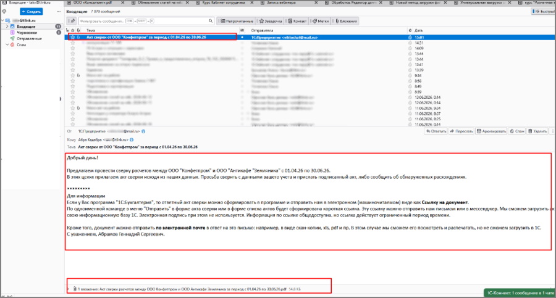Select the message received at 8:39
Image resolution: width=556 pixels, height=298 pixels.
click(x=310, y=92)
